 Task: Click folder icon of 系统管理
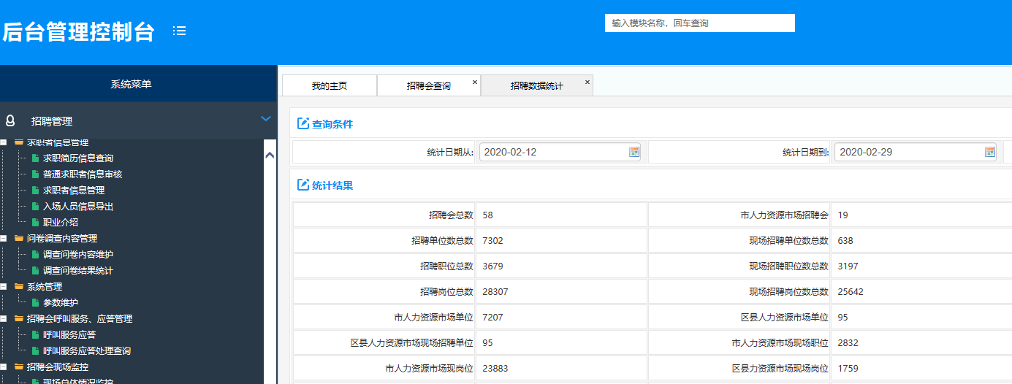pyautogui.click(x=19, y=286)
